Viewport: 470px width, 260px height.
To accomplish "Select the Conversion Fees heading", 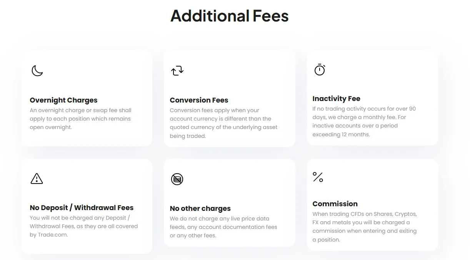I will point(199,100).
